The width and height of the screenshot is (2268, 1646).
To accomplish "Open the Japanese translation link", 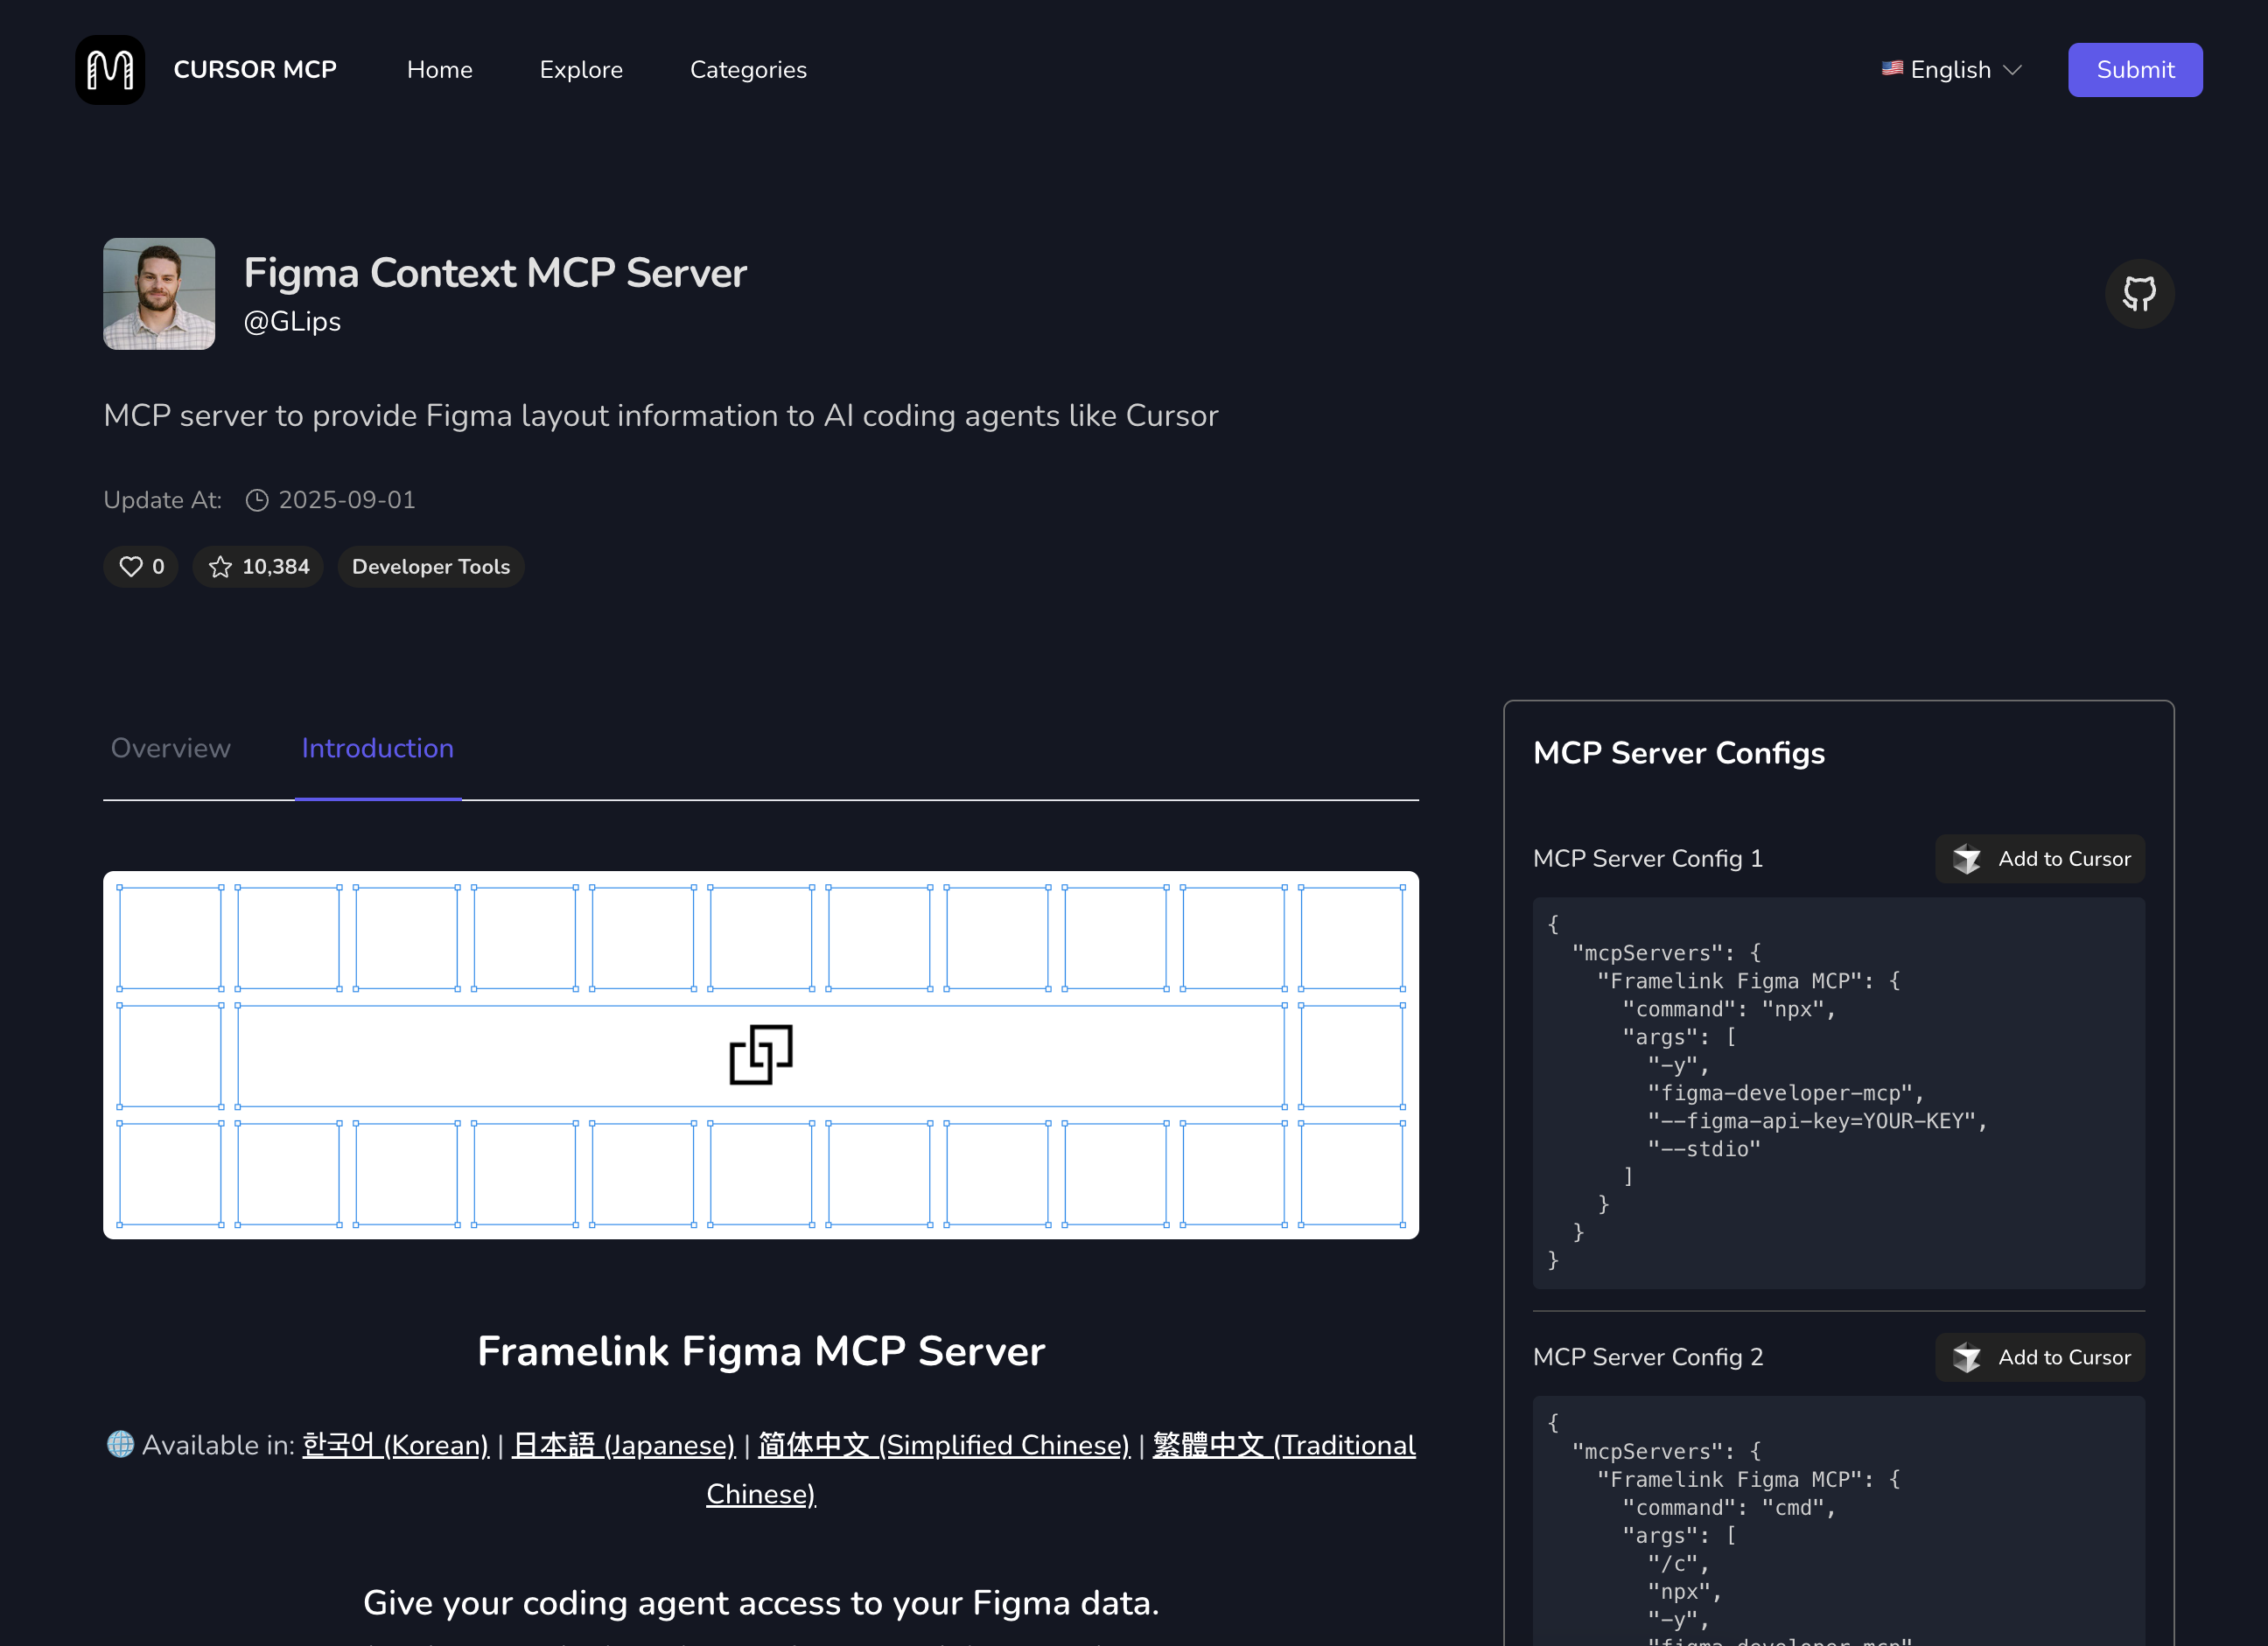I will [624, 1445].
